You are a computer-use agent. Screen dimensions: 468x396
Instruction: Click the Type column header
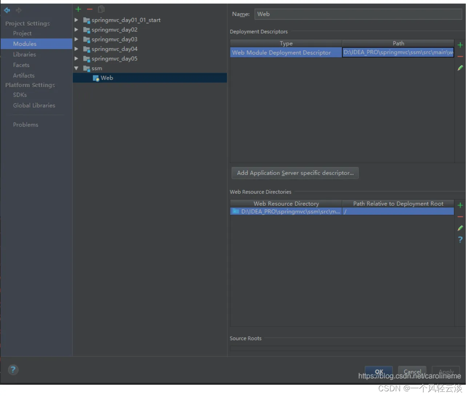[x=286, y=43]
